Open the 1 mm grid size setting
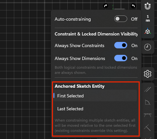157x139 pixels. pyautogui.click(x=148, y=18)
